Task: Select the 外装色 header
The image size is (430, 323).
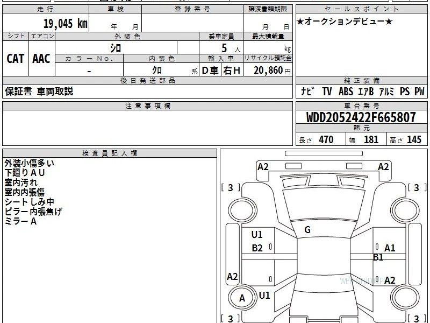Action: 127,36
